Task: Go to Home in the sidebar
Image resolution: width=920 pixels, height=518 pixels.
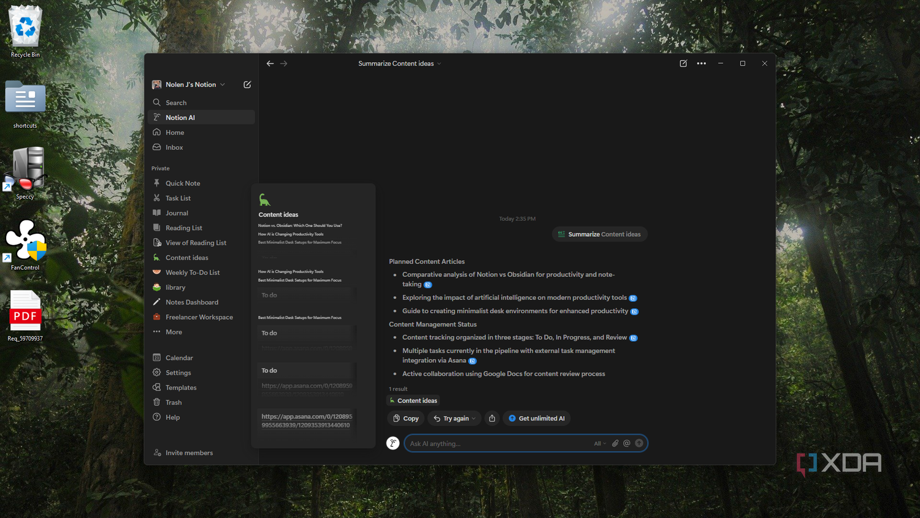Action: pos(202,133)
